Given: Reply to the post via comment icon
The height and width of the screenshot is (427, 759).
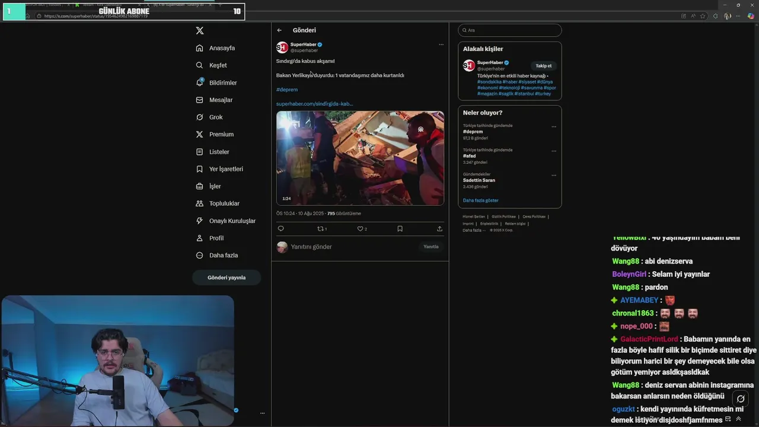Looking at the screenshot, I should coord(280,228).
